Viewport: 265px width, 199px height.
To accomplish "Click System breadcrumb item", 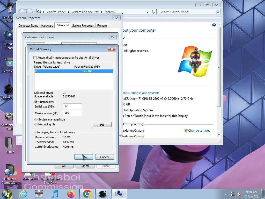I will [110, 12].
